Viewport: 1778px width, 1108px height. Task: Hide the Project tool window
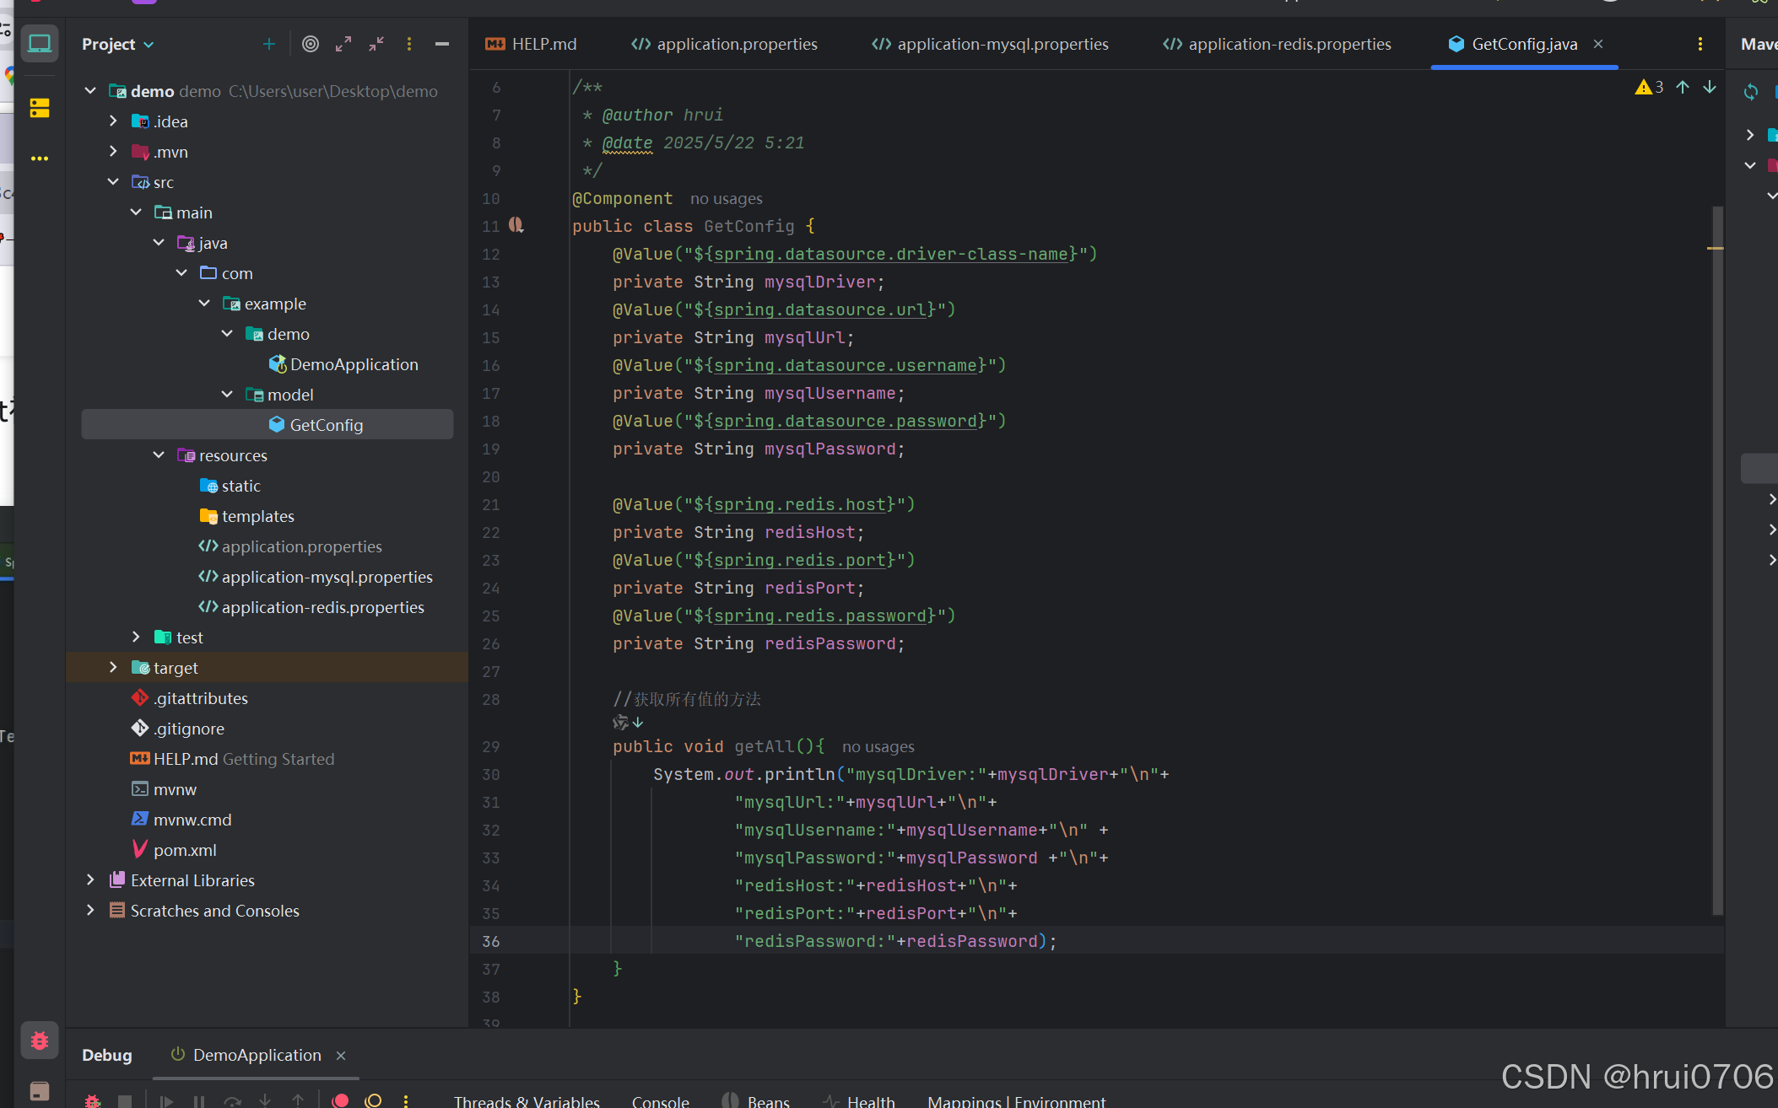pos(442,44)
